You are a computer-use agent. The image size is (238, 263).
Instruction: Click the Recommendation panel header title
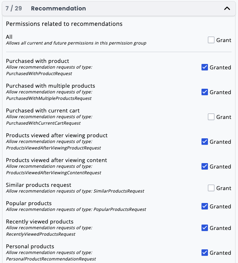coord(58,8)
